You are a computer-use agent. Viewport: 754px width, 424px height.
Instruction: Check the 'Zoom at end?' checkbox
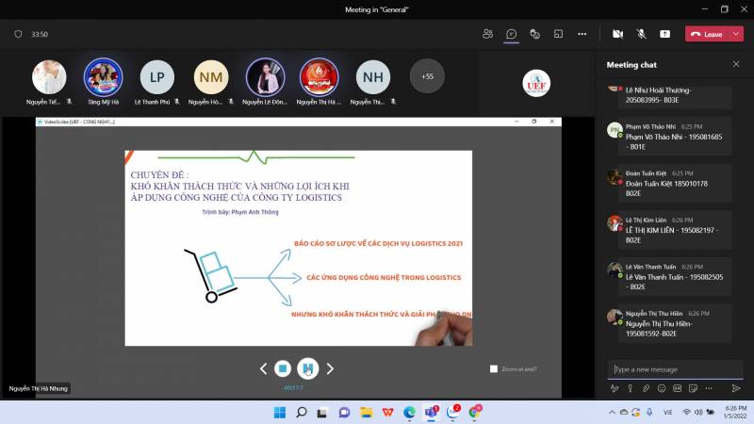(494, 368)
